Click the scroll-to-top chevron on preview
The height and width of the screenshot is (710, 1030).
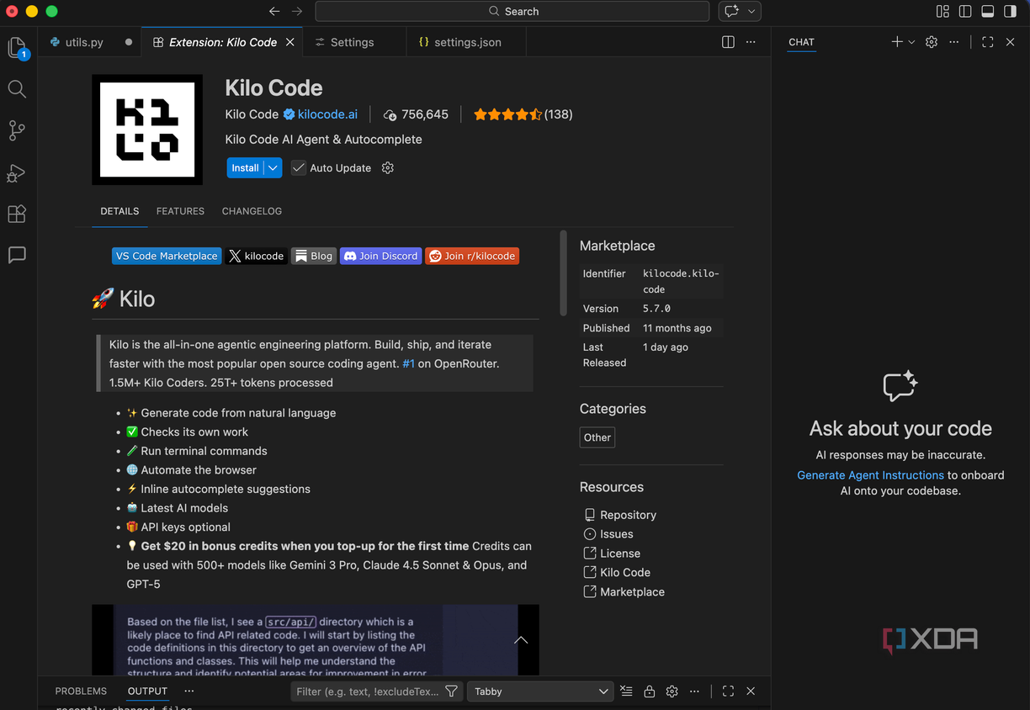click(x=521, y=640)
